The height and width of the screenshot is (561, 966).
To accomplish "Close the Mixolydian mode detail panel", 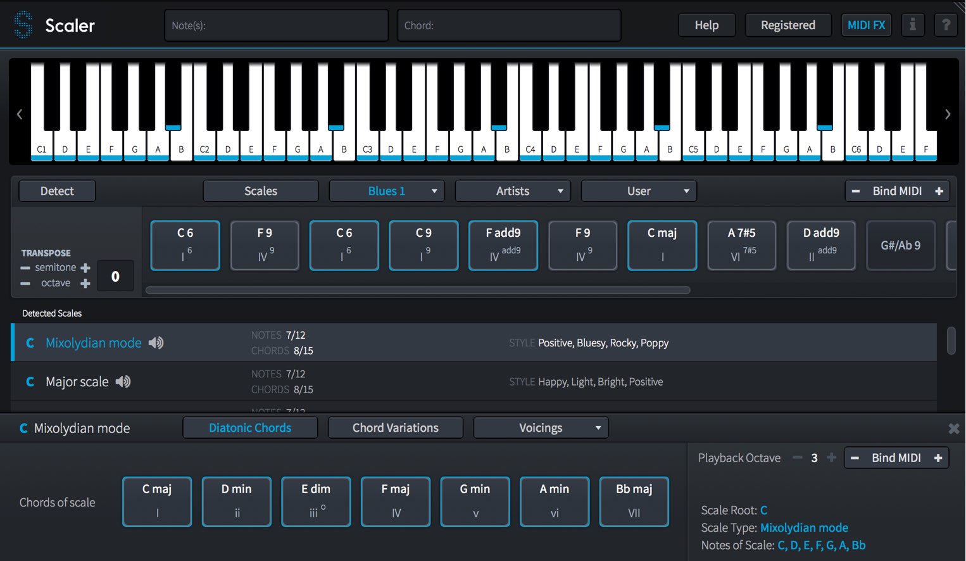I will pyautogui.click(x=953, y=429).
